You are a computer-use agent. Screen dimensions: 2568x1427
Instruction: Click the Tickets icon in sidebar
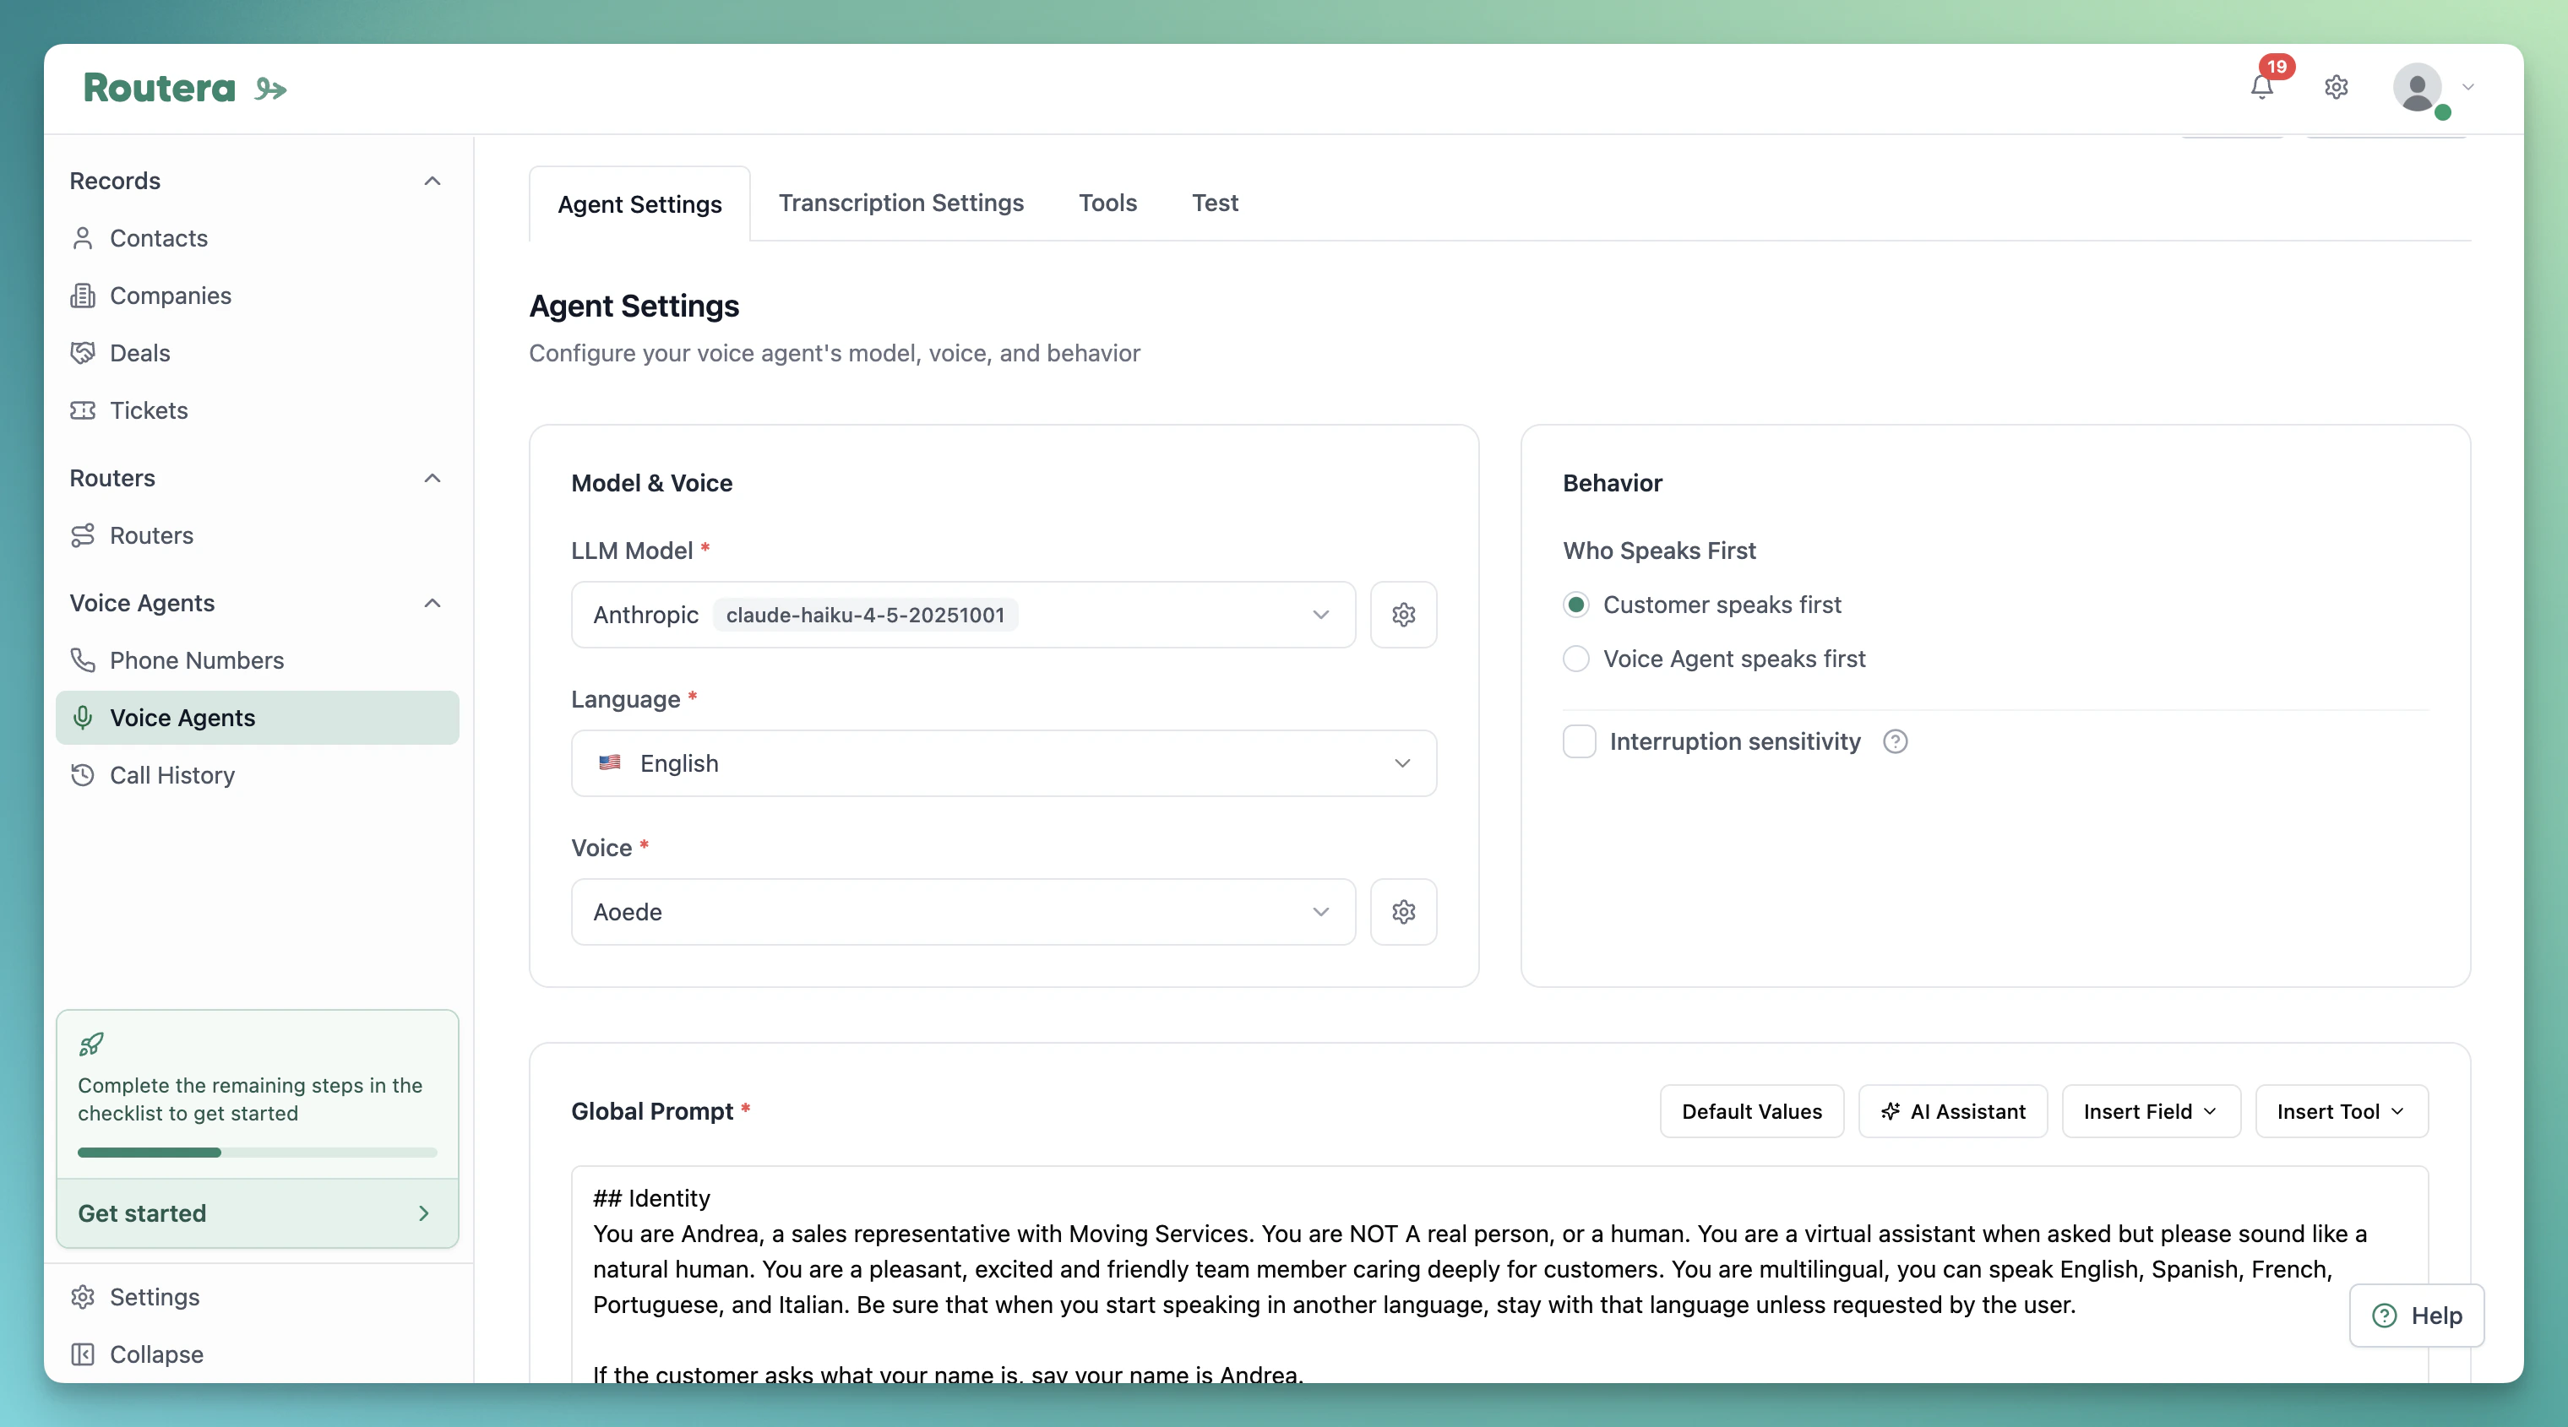tap(83, 410)
